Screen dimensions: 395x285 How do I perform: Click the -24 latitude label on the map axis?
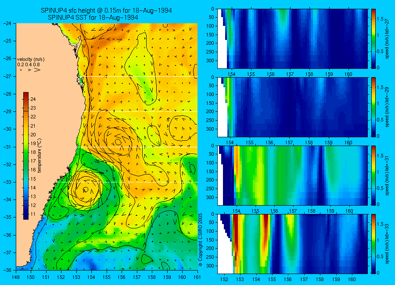(x=7, y=23)
